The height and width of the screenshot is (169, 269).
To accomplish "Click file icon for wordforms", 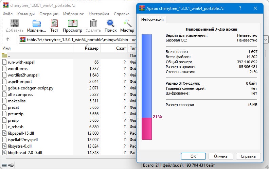I will coord(4,69).
